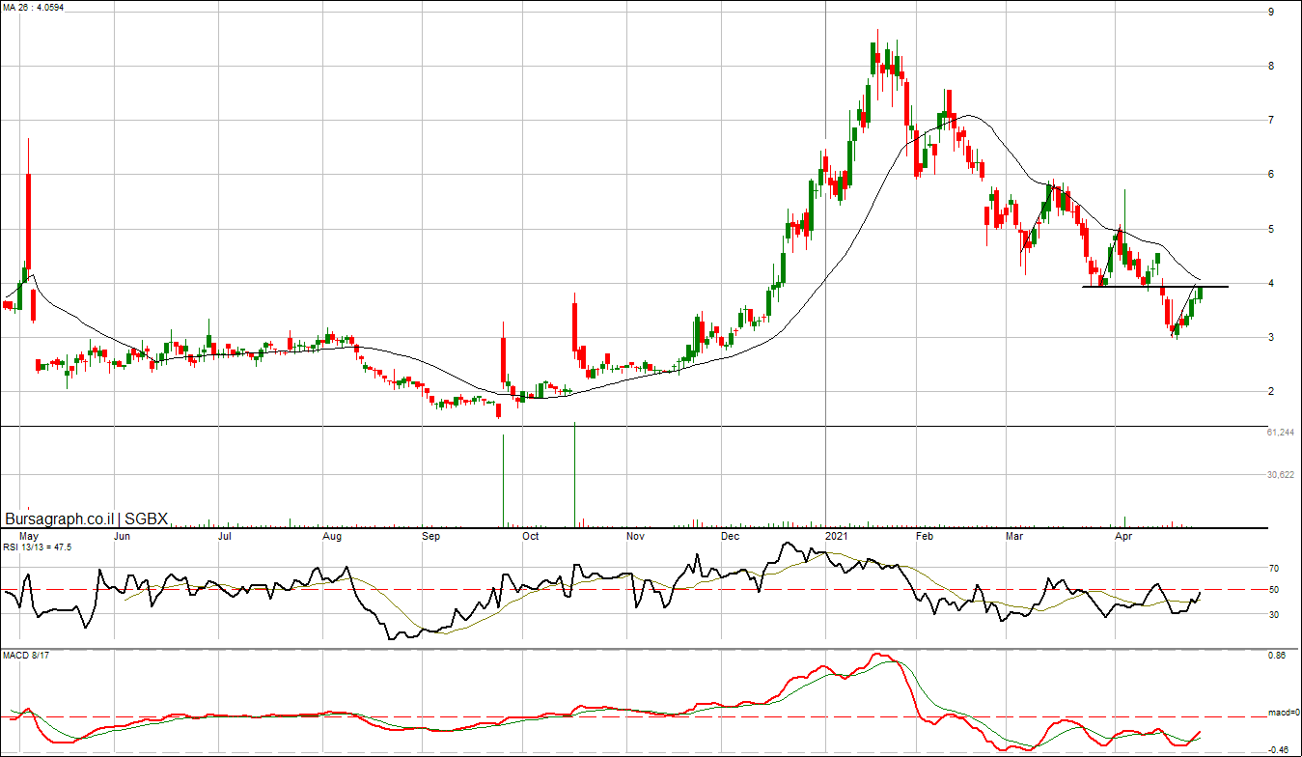Click the price axis label 7

pyautogui.click(x=1272, y=120)
